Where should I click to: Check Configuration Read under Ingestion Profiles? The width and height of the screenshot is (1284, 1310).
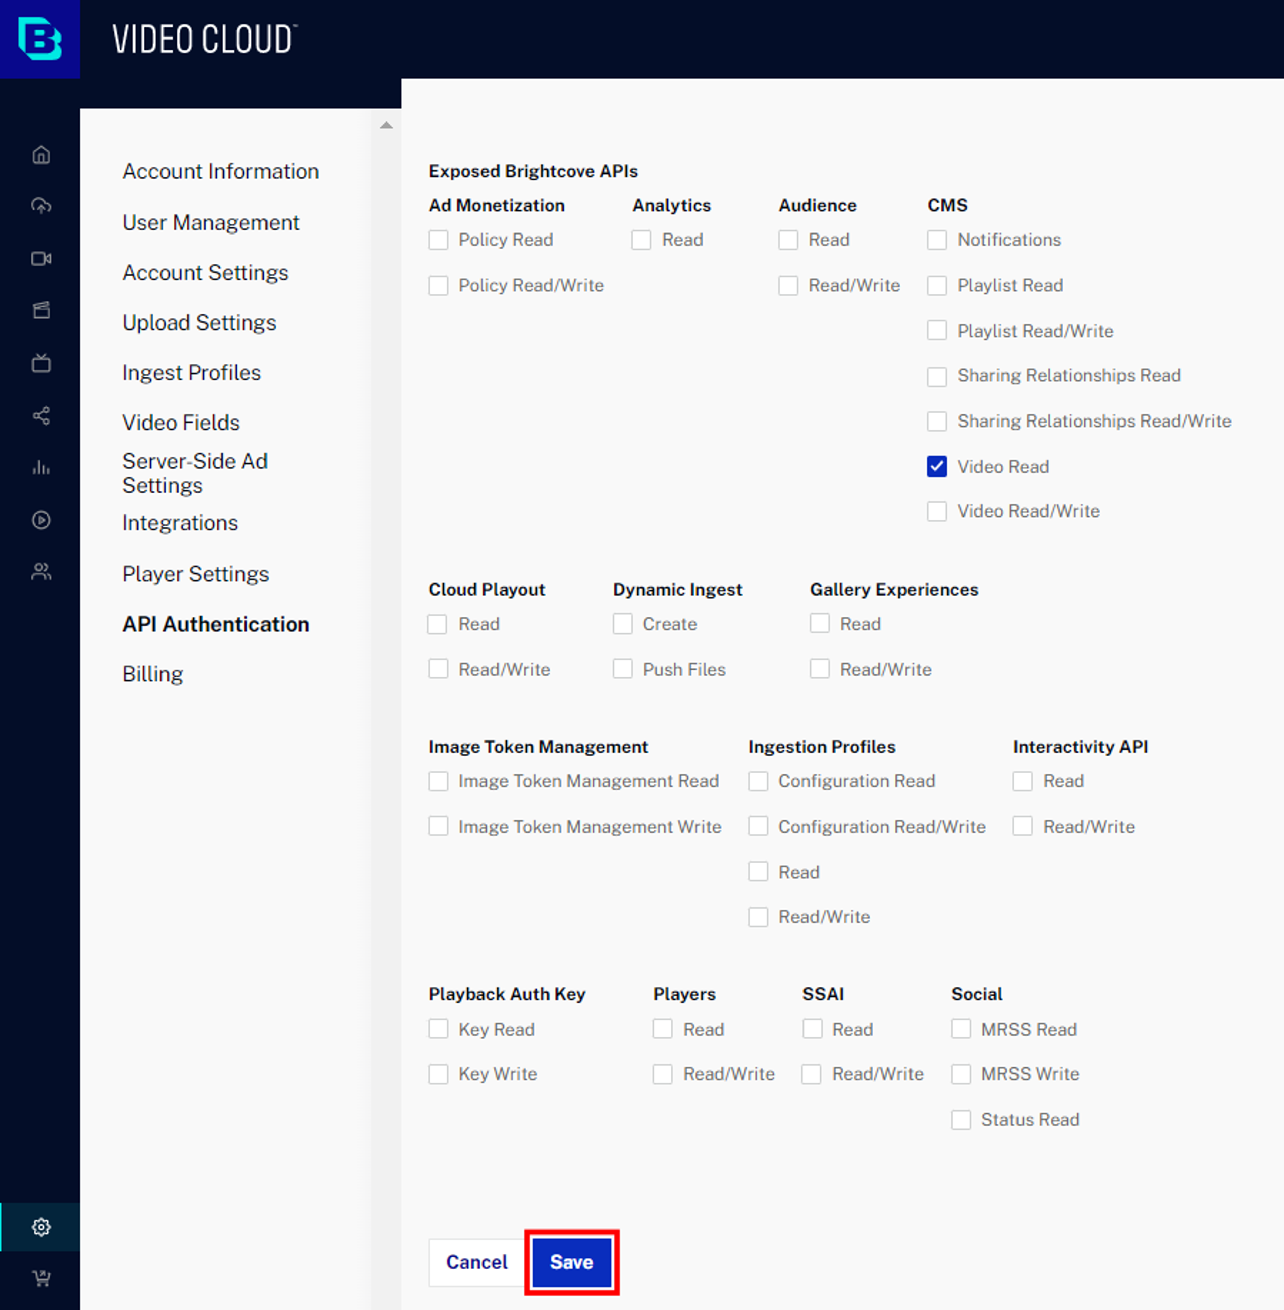[758, 781]
